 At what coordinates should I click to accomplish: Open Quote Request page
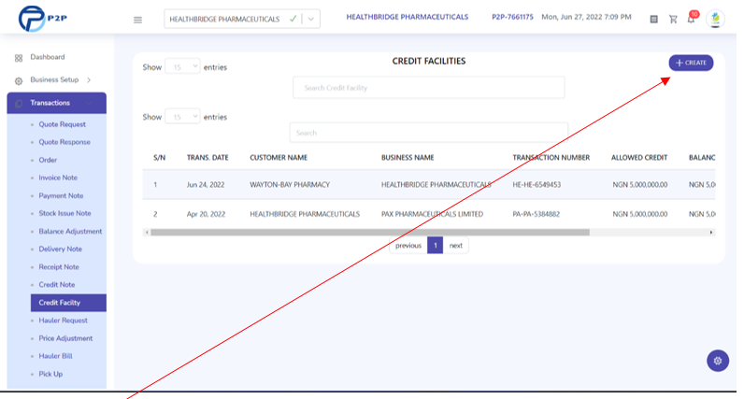pos(63,124)
